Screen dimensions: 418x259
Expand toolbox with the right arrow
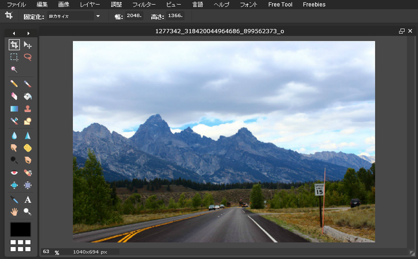pyautogui.click(x=28, y=33)
